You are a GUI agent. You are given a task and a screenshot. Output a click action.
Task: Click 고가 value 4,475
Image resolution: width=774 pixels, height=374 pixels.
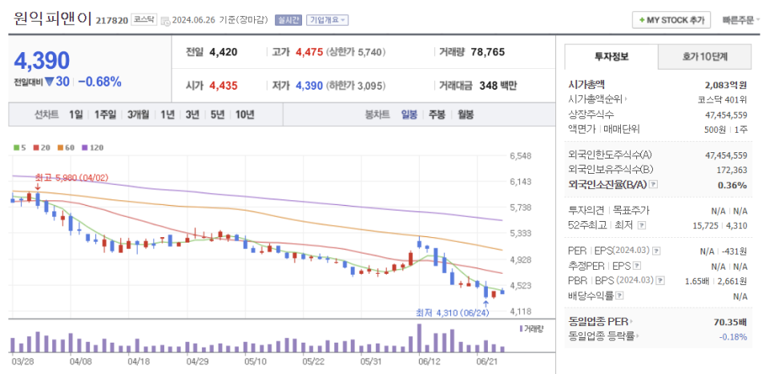[309, 52]
